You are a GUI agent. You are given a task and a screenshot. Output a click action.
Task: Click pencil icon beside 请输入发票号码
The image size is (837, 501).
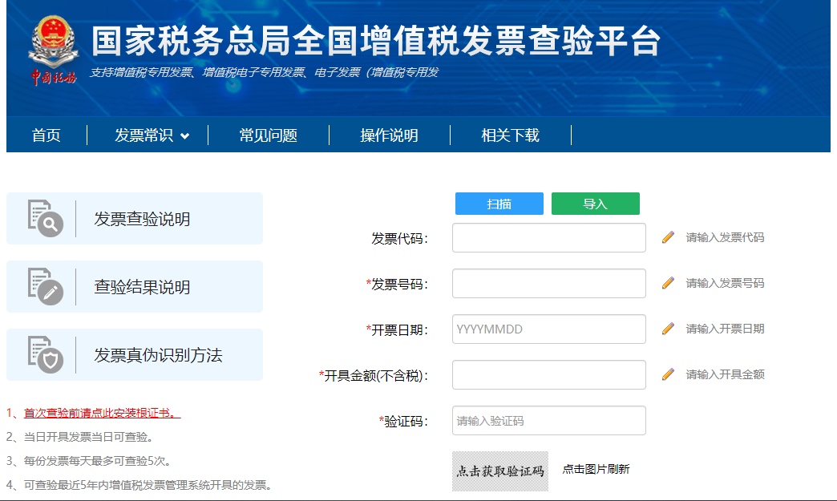point(668,283)
